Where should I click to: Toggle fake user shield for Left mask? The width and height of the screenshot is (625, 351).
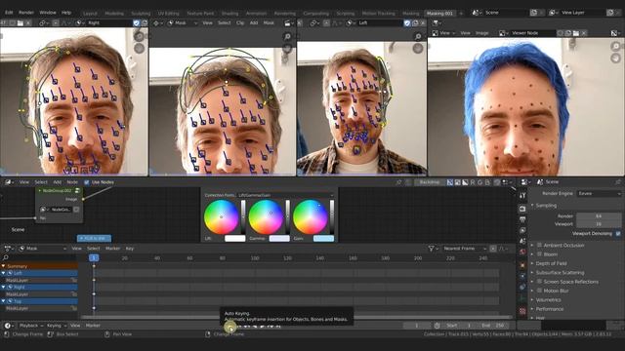coord(407,23)
